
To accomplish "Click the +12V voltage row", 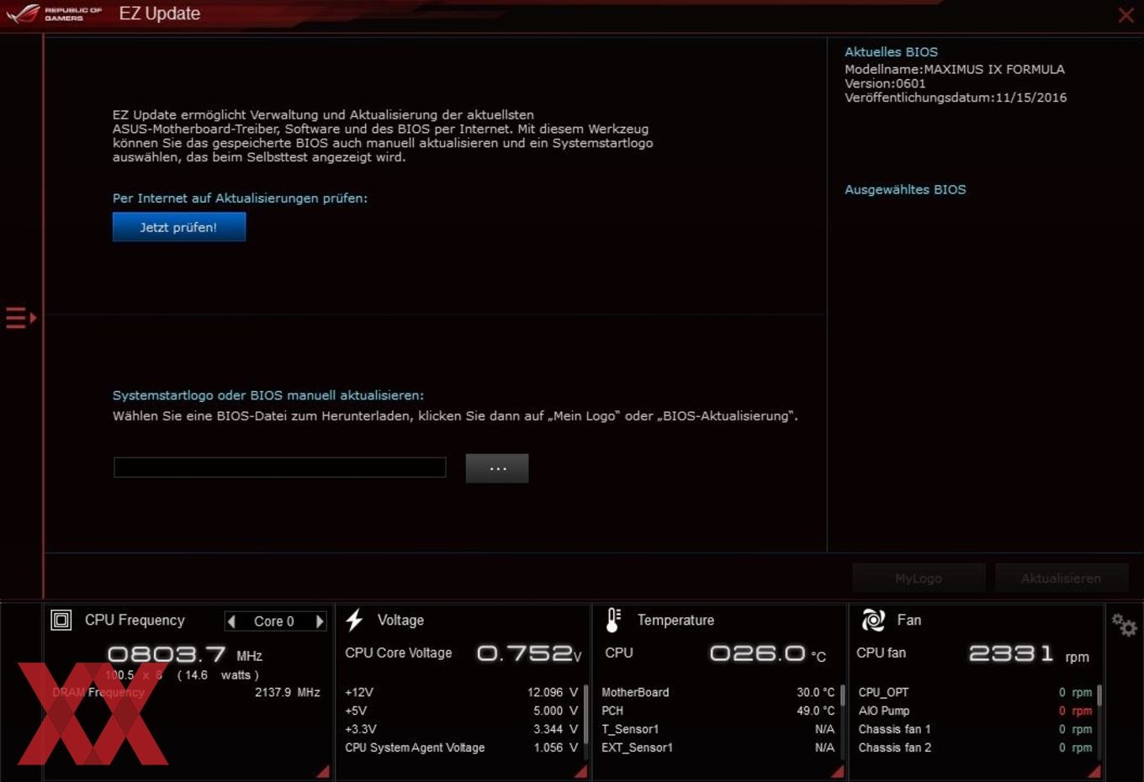I will (461, 692).
